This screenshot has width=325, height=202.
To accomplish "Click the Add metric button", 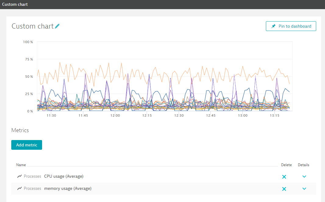I will (27, 145).
